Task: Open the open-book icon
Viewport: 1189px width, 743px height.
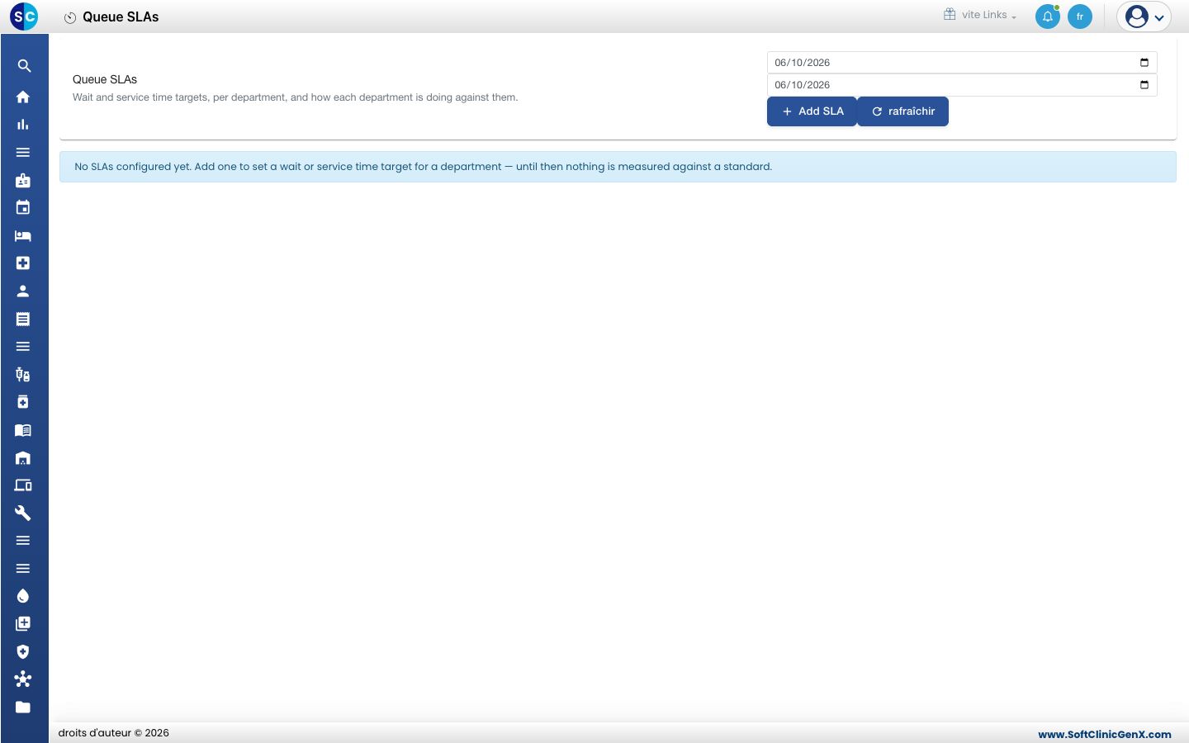Action: (23, 430)
